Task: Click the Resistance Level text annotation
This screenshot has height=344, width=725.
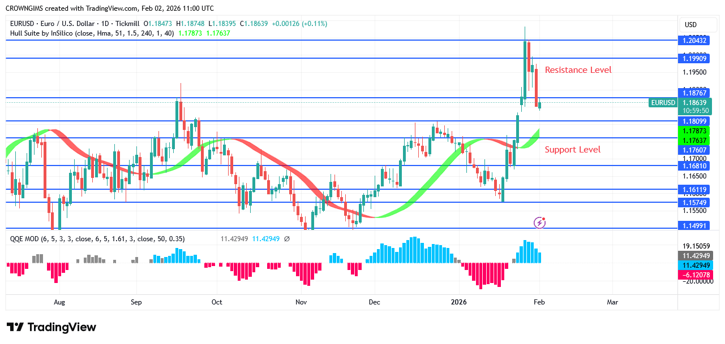Action: (x=578, y=69)
